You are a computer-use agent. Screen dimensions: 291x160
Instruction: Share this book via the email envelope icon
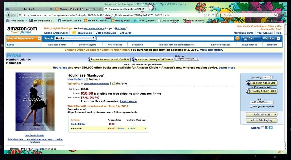(x=262, y=128)
